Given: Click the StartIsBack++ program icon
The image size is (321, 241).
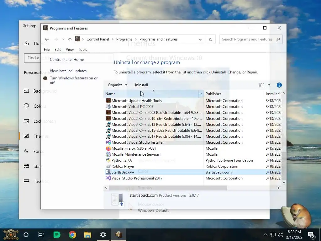Looking at the screenshot, I should tap(108, 172).
